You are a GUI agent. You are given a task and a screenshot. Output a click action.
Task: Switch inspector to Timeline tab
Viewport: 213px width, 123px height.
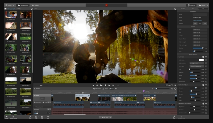[x=183, y=9]
